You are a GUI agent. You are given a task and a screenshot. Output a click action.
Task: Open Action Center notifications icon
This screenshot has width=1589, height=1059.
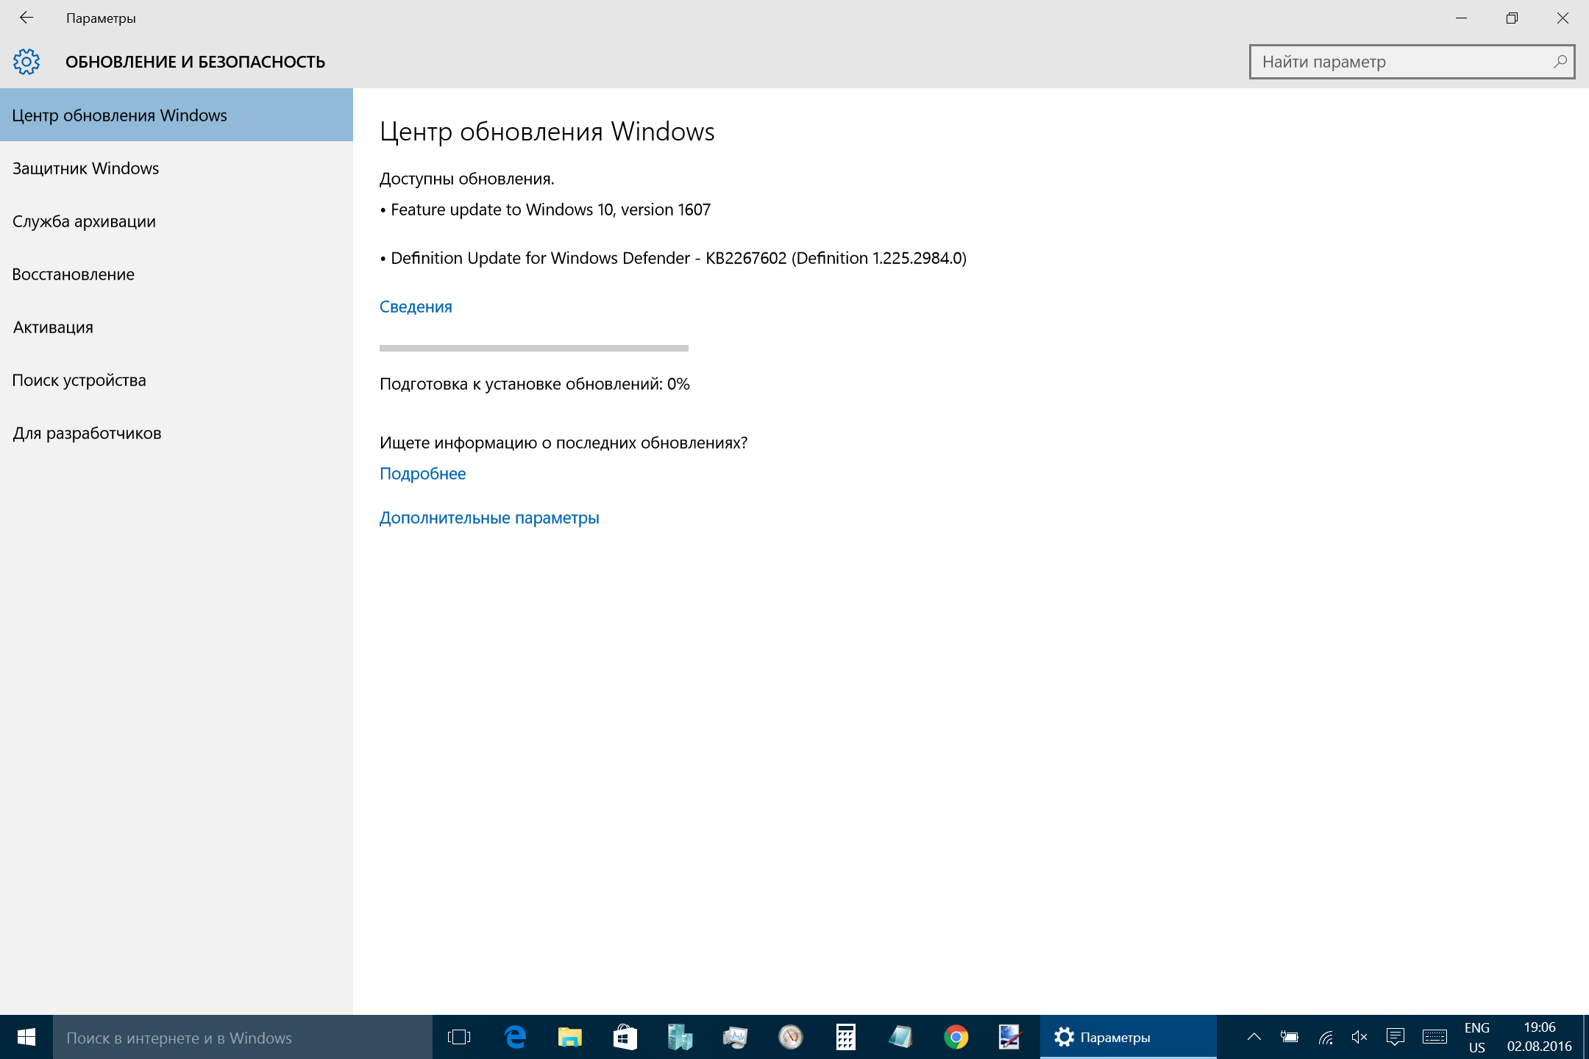(1395, 1037)
